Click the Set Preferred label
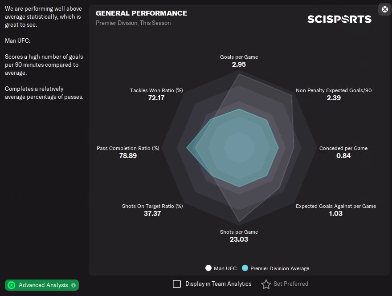Screen dimensions: 392x296 click(x=290, y=284)
